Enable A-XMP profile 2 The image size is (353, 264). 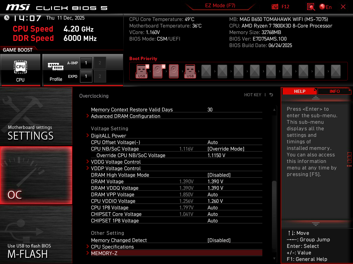[x=100, y=63]
